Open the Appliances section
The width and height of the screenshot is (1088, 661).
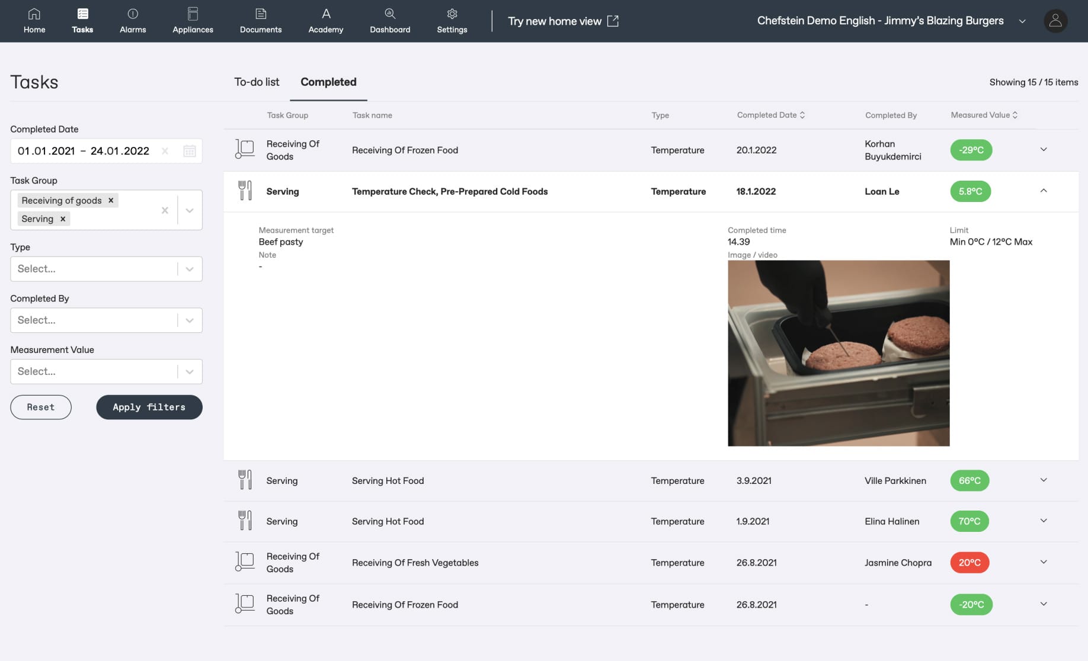pyautogui.click(x=193, y=21)
